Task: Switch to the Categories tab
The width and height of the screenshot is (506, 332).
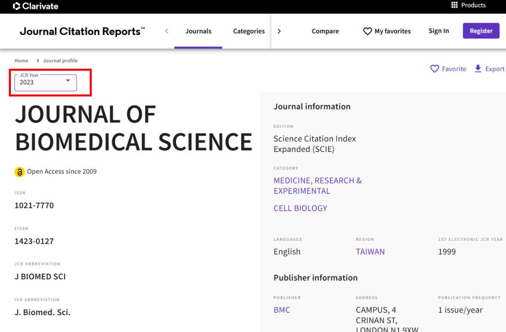Action: coord(249,31)
